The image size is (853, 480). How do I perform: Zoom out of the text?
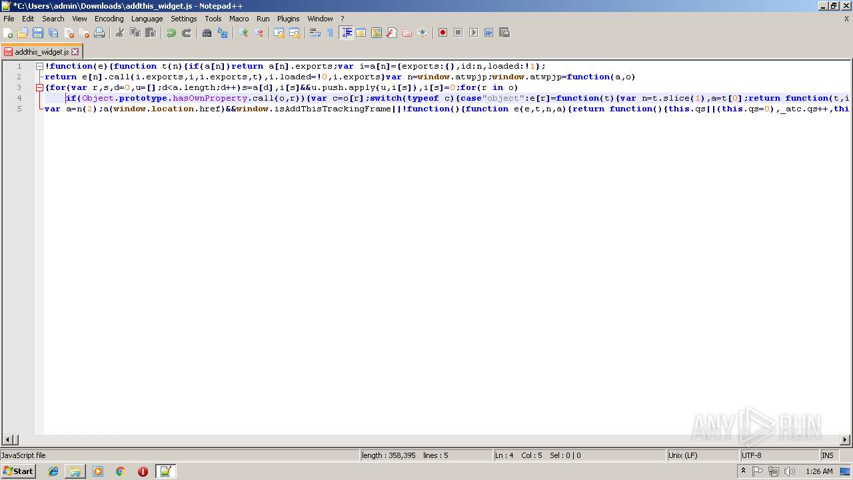[259, 33]
